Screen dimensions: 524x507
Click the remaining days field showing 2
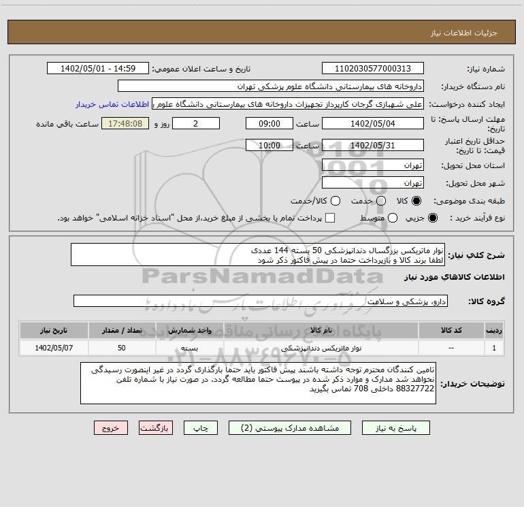coord(196,123)
